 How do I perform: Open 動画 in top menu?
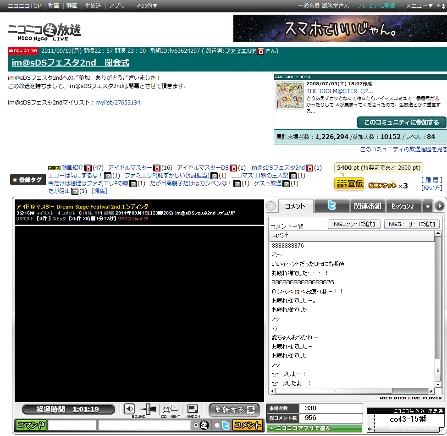tap(54, 6)
